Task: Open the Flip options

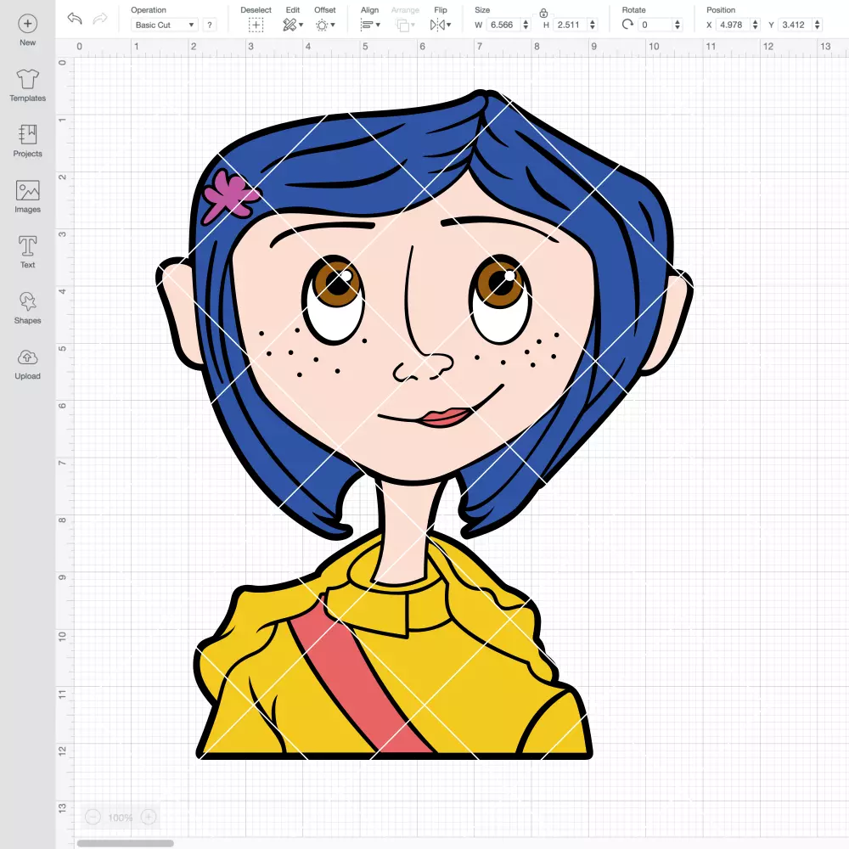Action: (440, 25)
